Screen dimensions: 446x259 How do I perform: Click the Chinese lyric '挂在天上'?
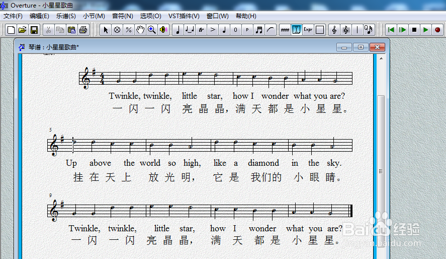click(102, 177)
